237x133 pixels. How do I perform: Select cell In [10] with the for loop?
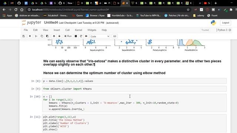tap(134, 103)
